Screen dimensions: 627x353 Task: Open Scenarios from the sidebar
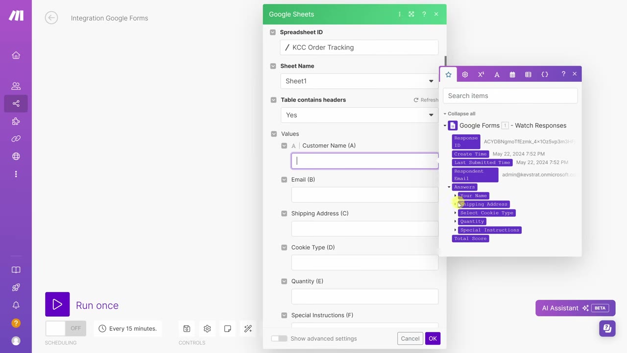point(16,103)
